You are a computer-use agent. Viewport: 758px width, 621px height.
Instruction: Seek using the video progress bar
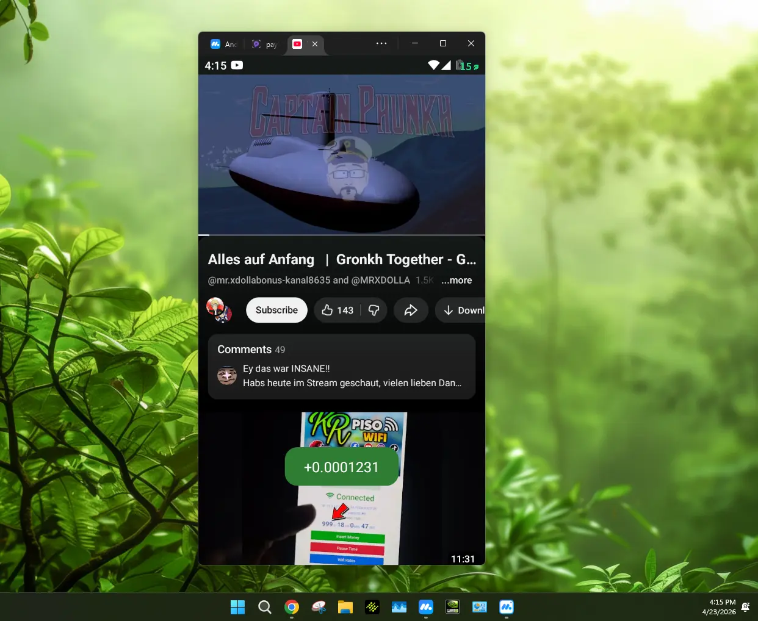tap(342, 235)
